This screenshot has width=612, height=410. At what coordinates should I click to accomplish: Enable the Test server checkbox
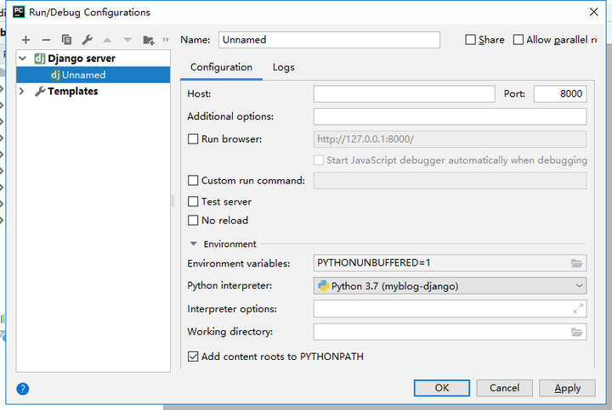pos(193,201)
